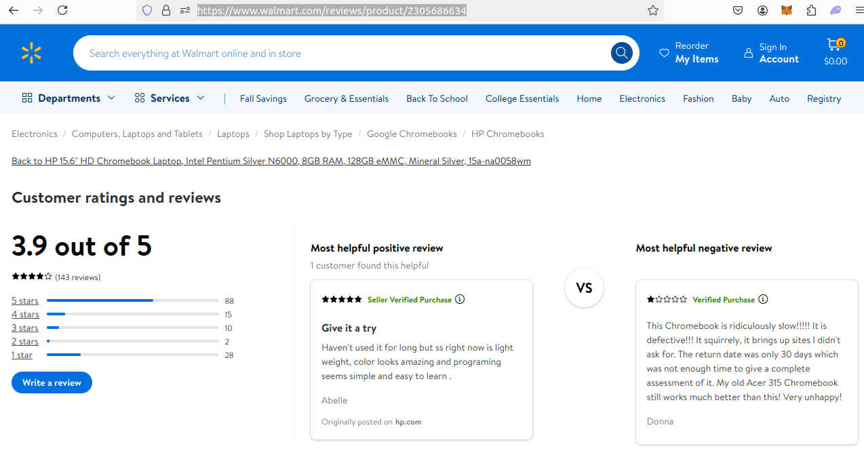Open the MetaMask fox extension icon
This screenshot has width=864, height=453.
[787, 10]
